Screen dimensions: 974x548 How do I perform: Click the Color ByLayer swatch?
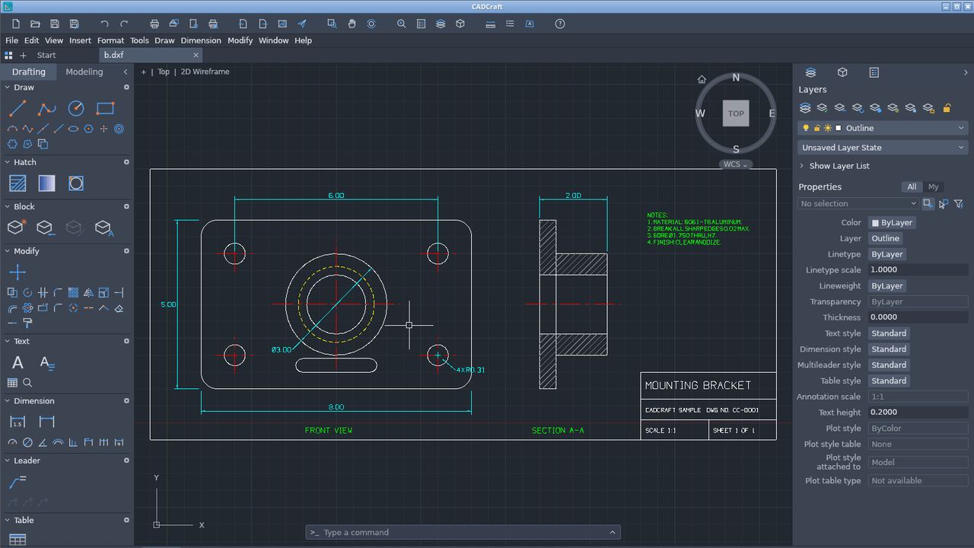pyautogui.click(x=892, y=223)
